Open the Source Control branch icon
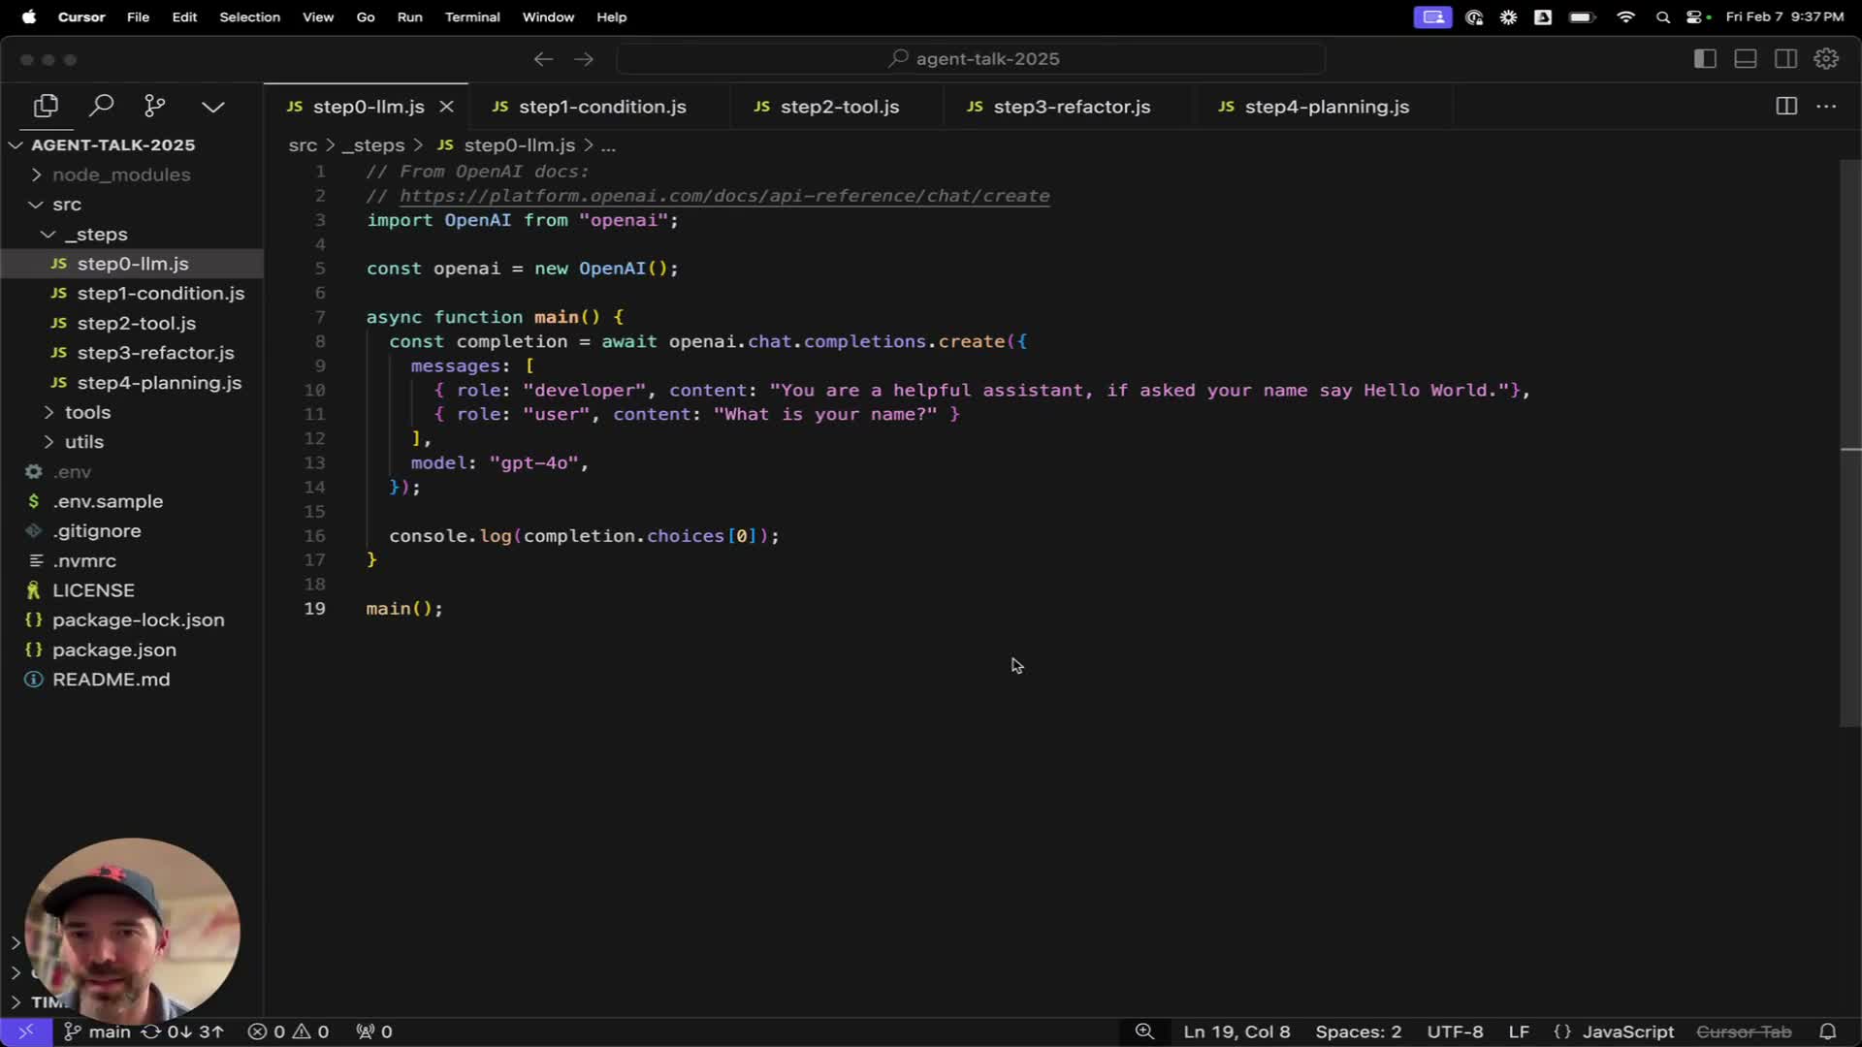1862x1047 pixels. click(155, 106)
